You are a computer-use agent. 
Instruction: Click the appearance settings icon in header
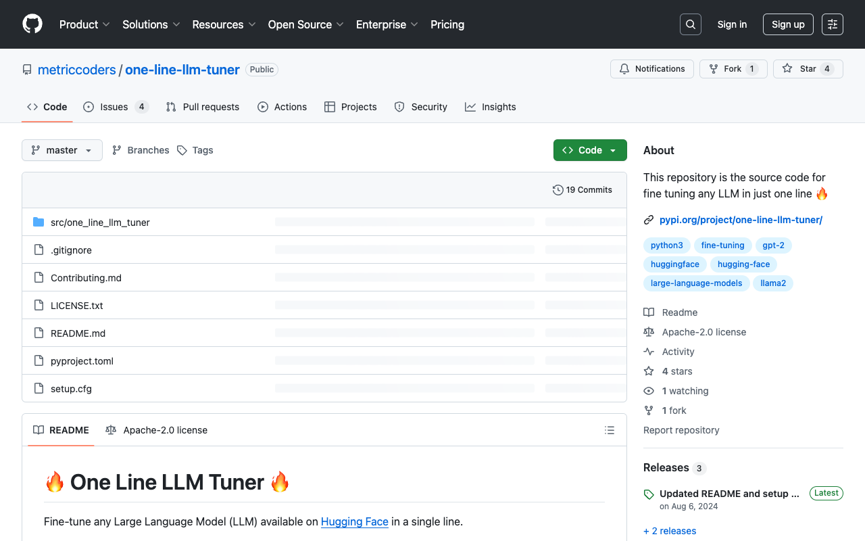point(832,24)
